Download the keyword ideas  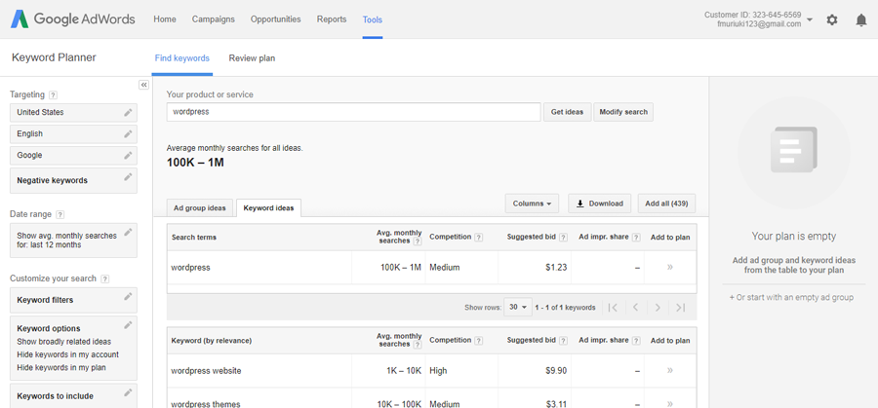(x=600, y=204)
